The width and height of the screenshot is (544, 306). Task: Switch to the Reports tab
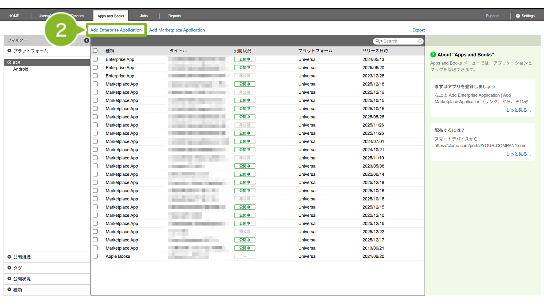click(174, 16)
